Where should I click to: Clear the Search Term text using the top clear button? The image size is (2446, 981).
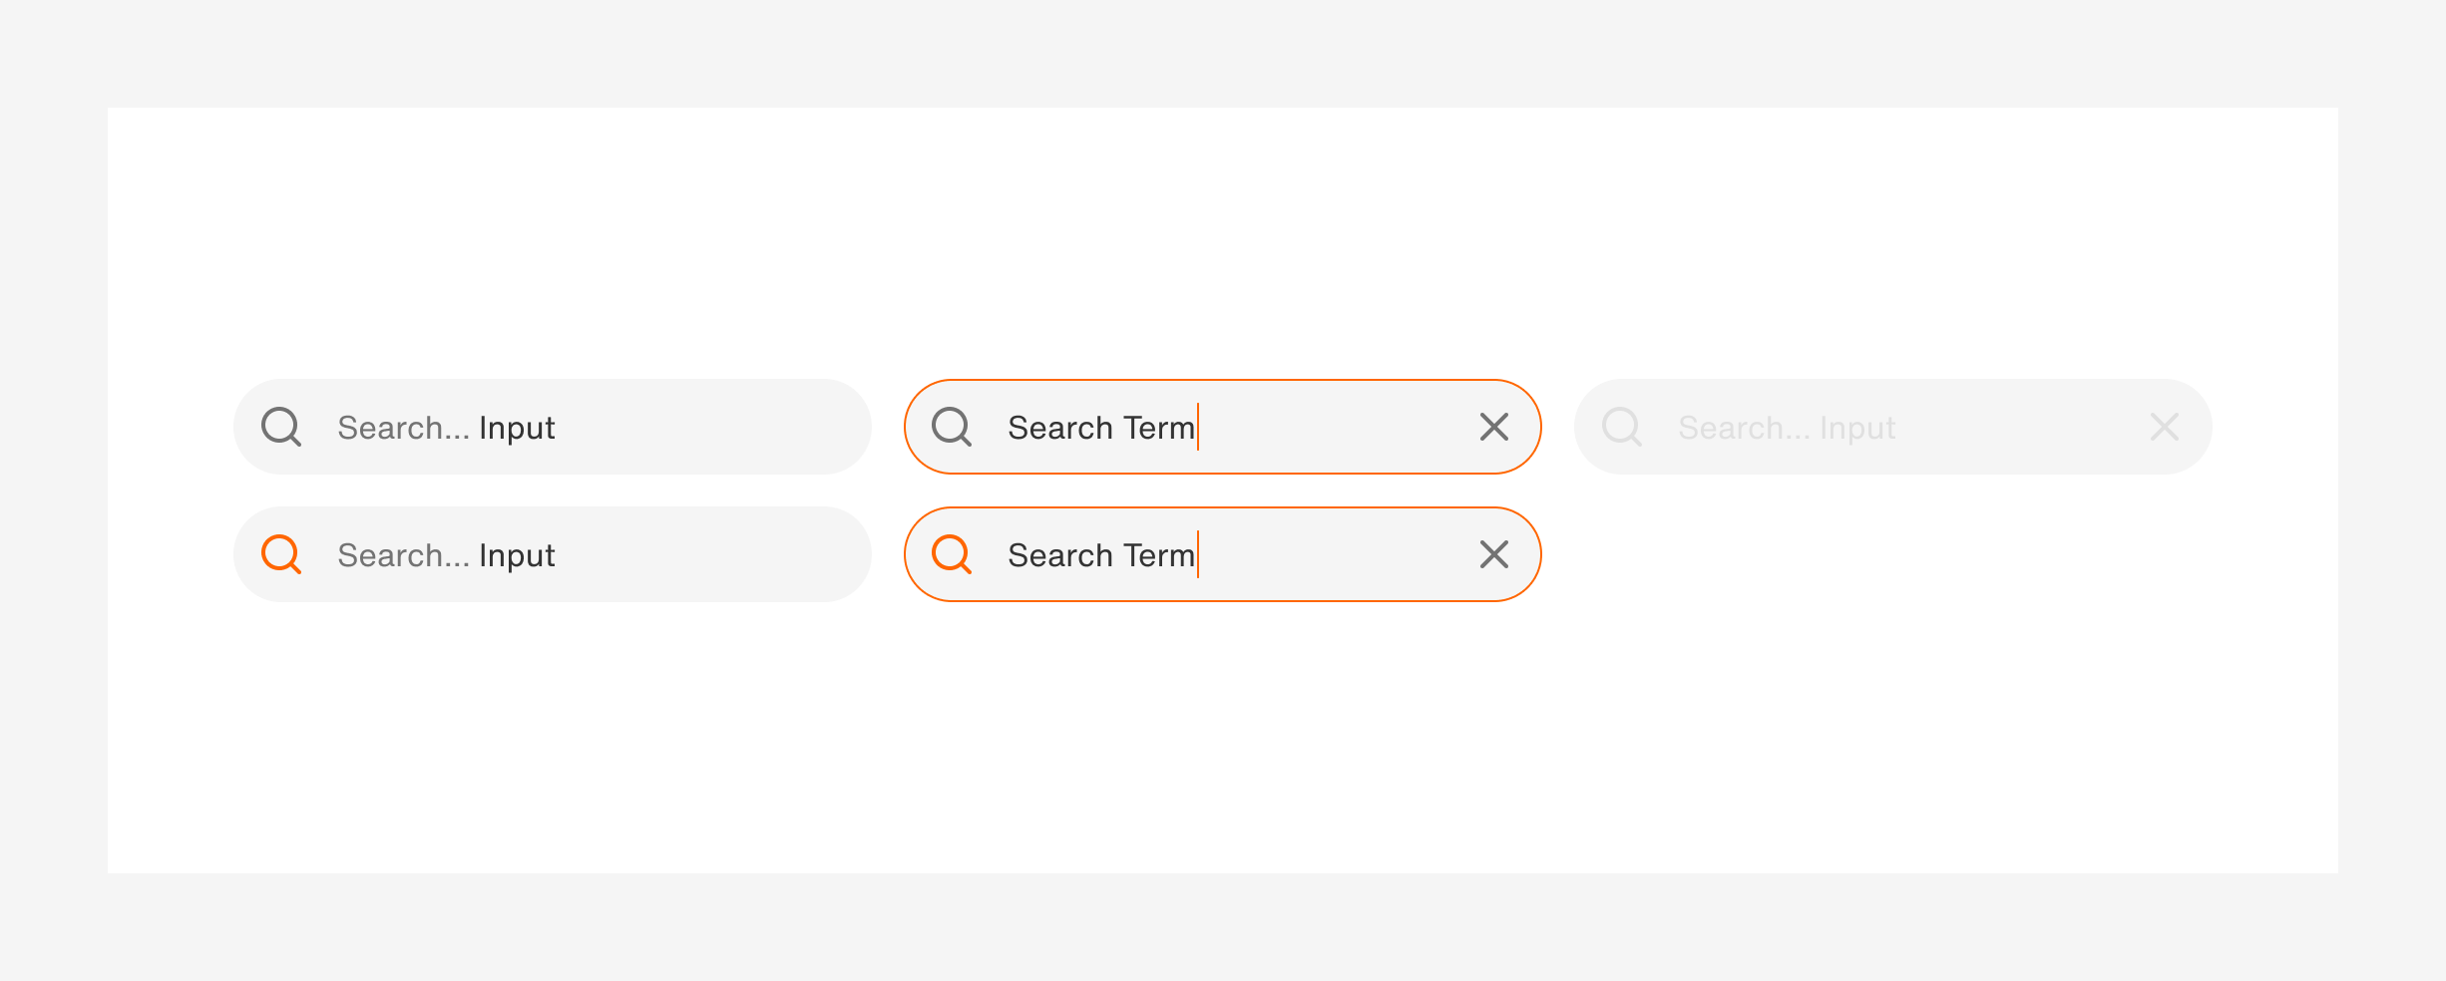pyautogui.click(x=1493, y=427)
